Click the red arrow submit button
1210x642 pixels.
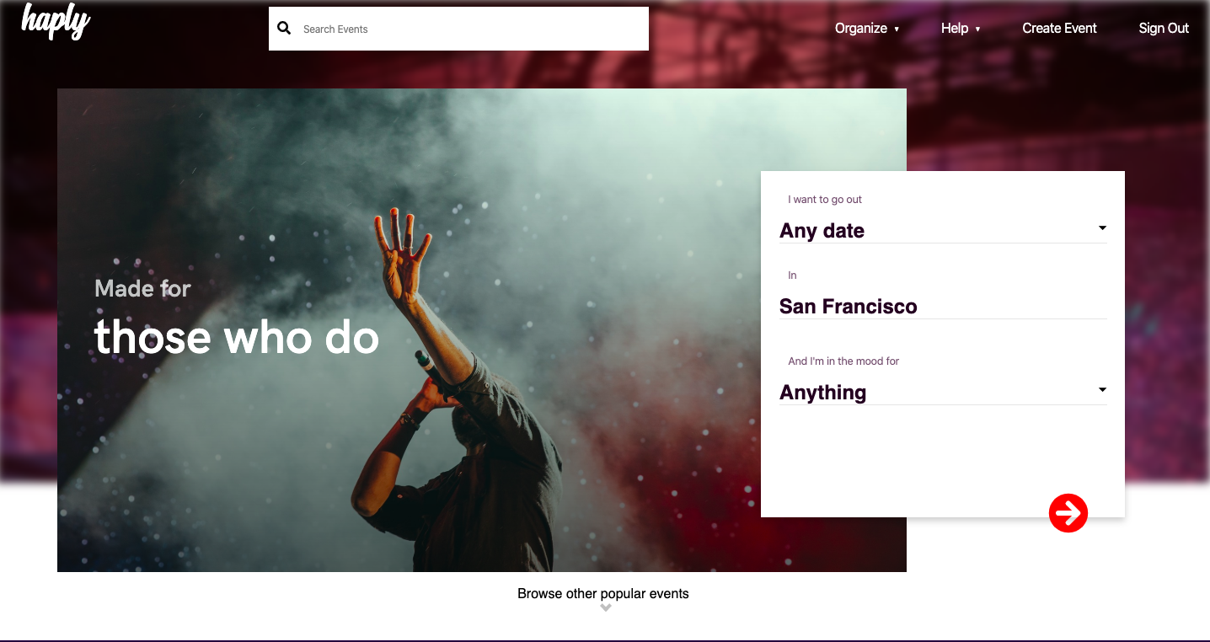[1068, 512]
